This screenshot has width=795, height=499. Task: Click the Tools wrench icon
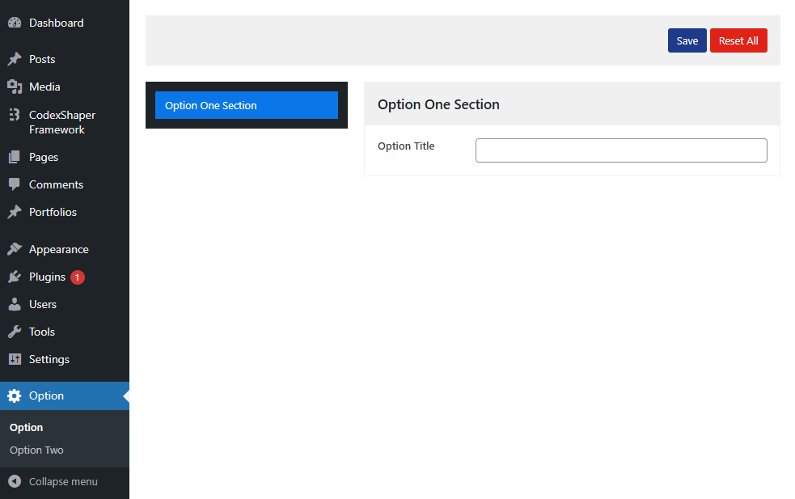[13, 332]
